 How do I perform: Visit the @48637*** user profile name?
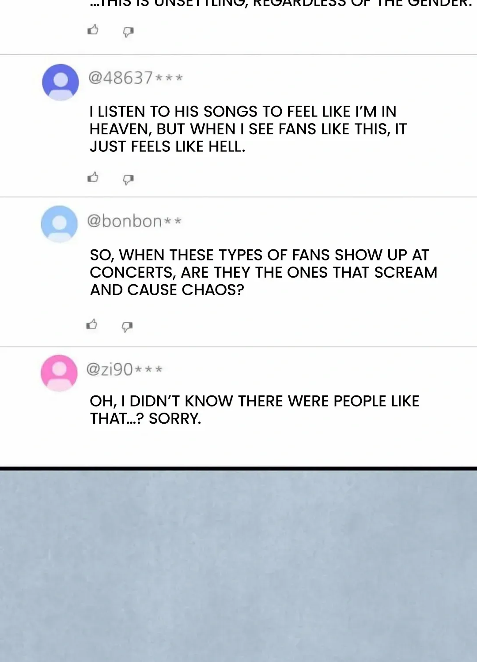[x=135, y=78]
